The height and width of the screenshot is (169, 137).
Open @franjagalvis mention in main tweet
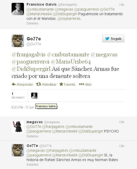pos(29,55)
